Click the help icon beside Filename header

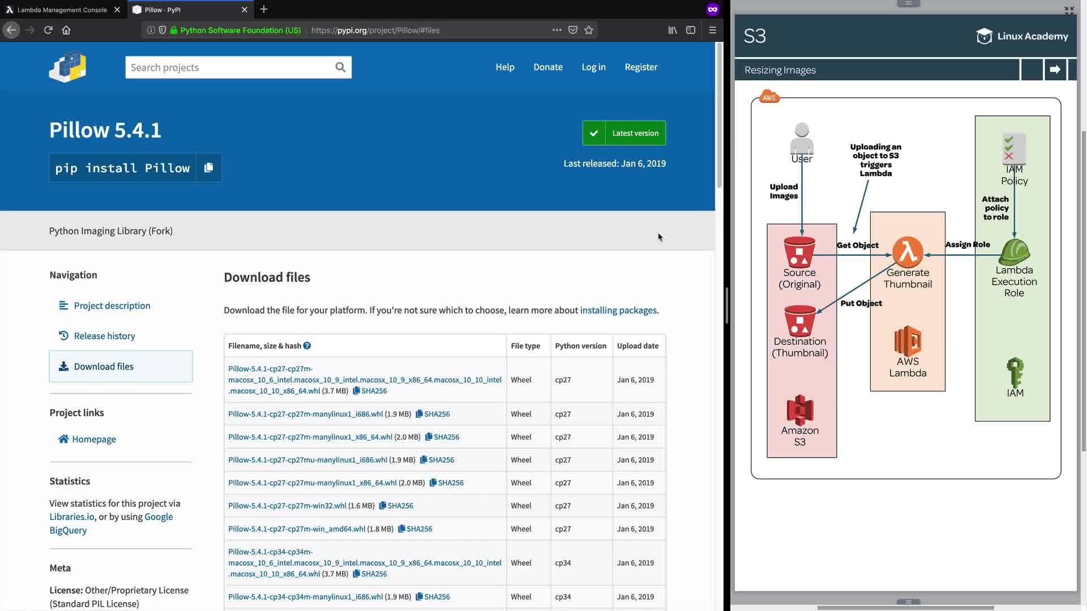coord(307,346)
